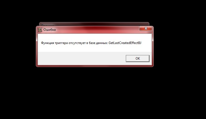Click the gray footer area left of OK
The height and width of the screenshot is (119, 206).
pos(82,59)
